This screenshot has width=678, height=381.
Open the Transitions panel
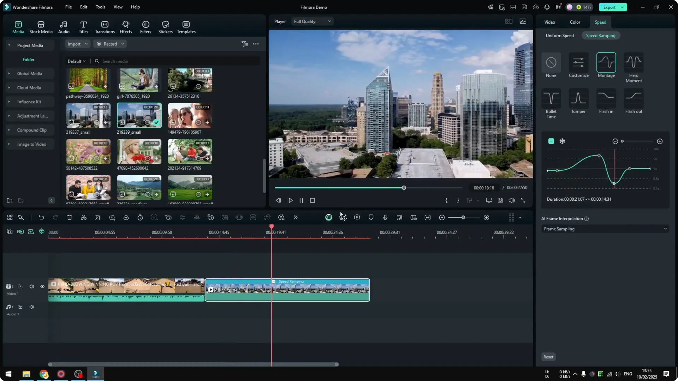click(105, 27)
